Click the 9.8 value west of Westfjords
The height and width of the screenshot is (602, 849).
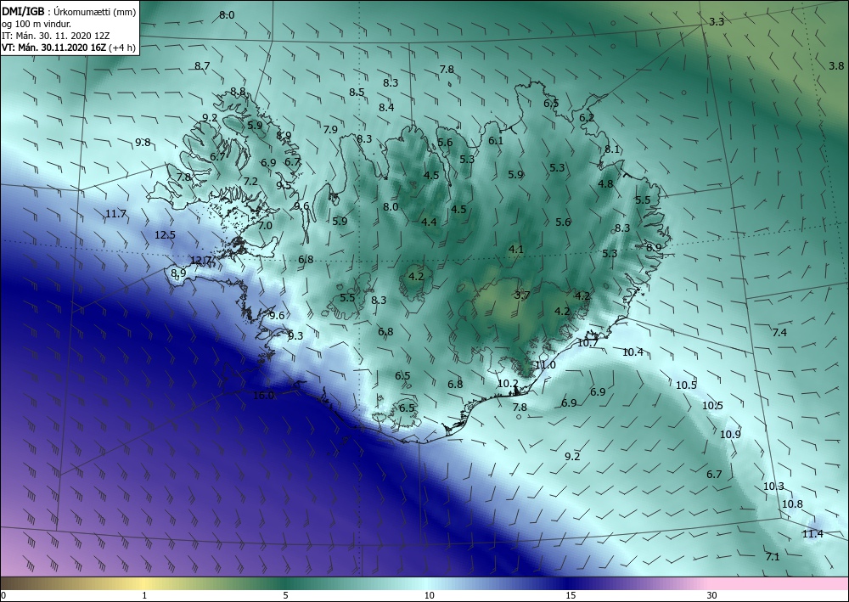[143, 143]
